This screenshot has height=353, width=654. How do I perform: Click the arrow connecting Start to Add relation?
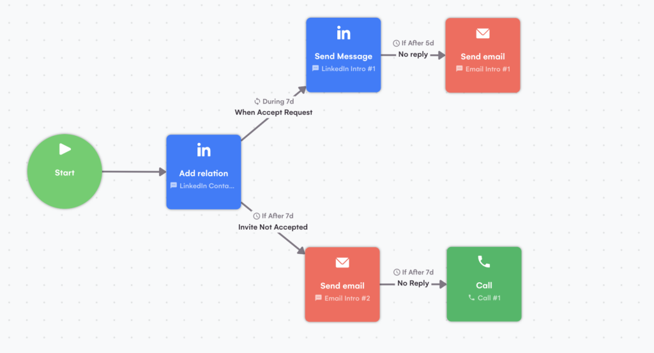(133, 172)
